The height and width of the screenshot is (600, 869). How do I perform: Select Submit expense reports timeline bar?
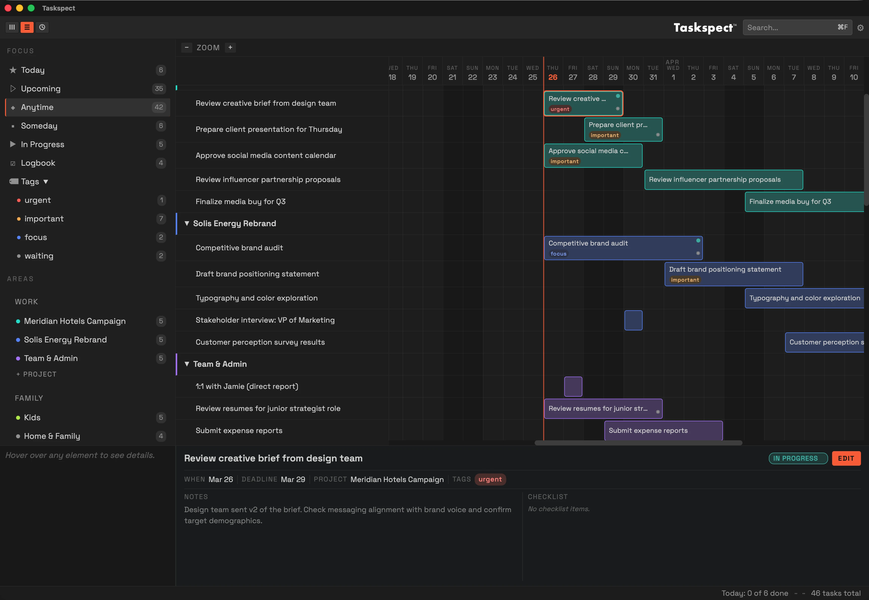(663, 431)
